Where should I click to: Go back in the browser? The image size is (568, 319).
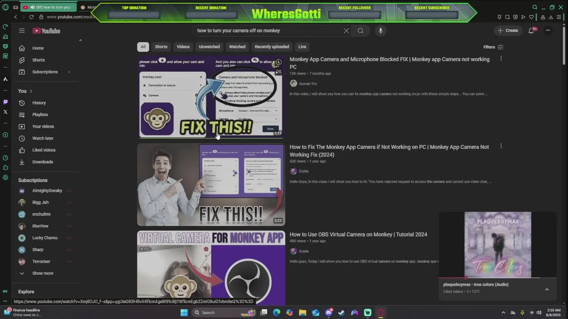coord(16,17)
